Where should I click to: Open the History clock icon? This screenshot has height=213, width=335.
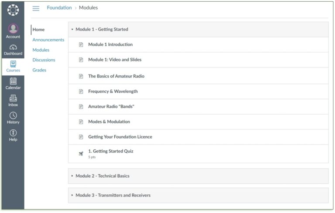point(13,116)
